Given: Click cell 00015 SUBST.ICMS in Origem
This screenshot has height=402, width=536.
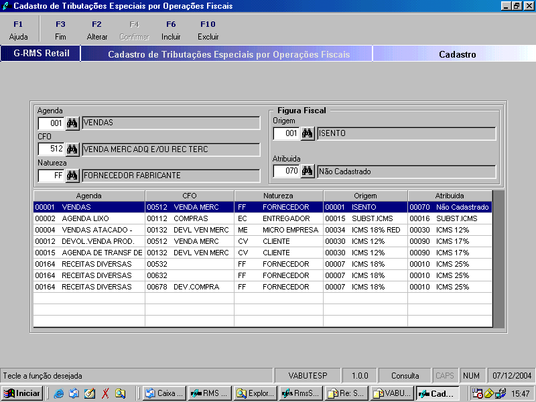Looking at the screenshot, I should 365,218.
